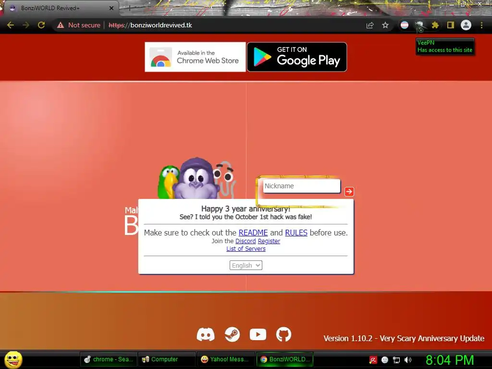Open the Register link
This screenshot has width=492, height=369.
pos(269,241)
